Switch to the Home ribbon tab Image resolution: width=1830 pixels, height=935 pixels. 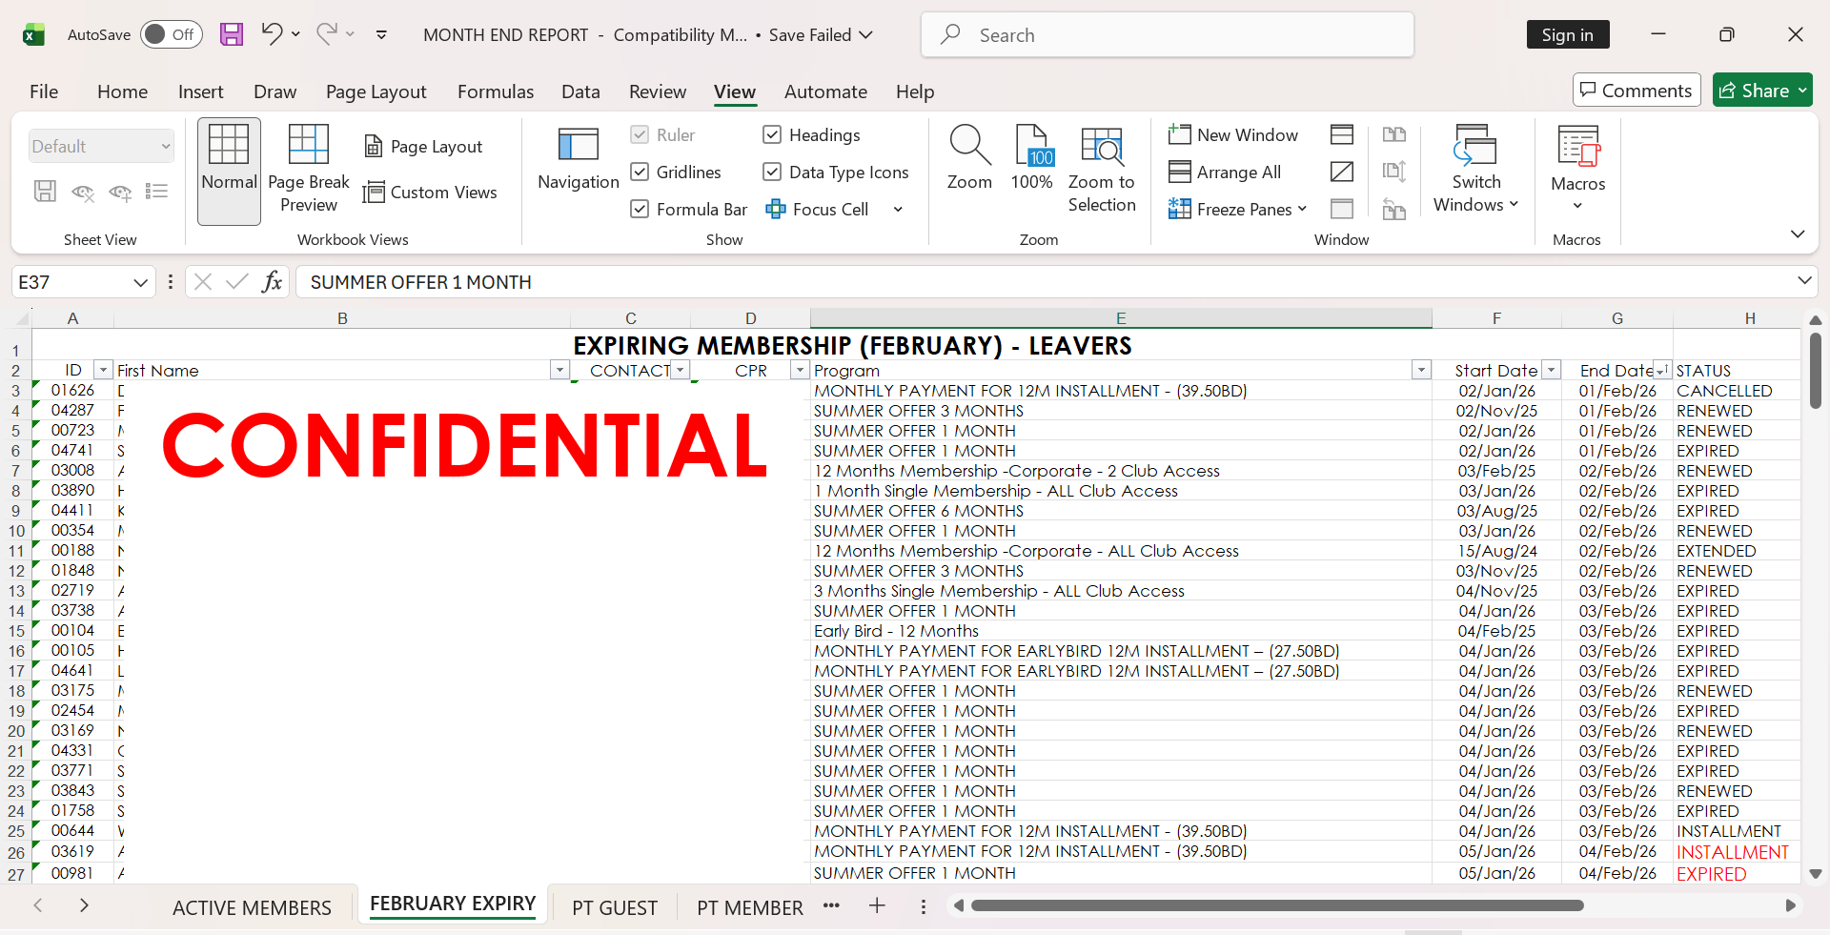tap(122, 91)
